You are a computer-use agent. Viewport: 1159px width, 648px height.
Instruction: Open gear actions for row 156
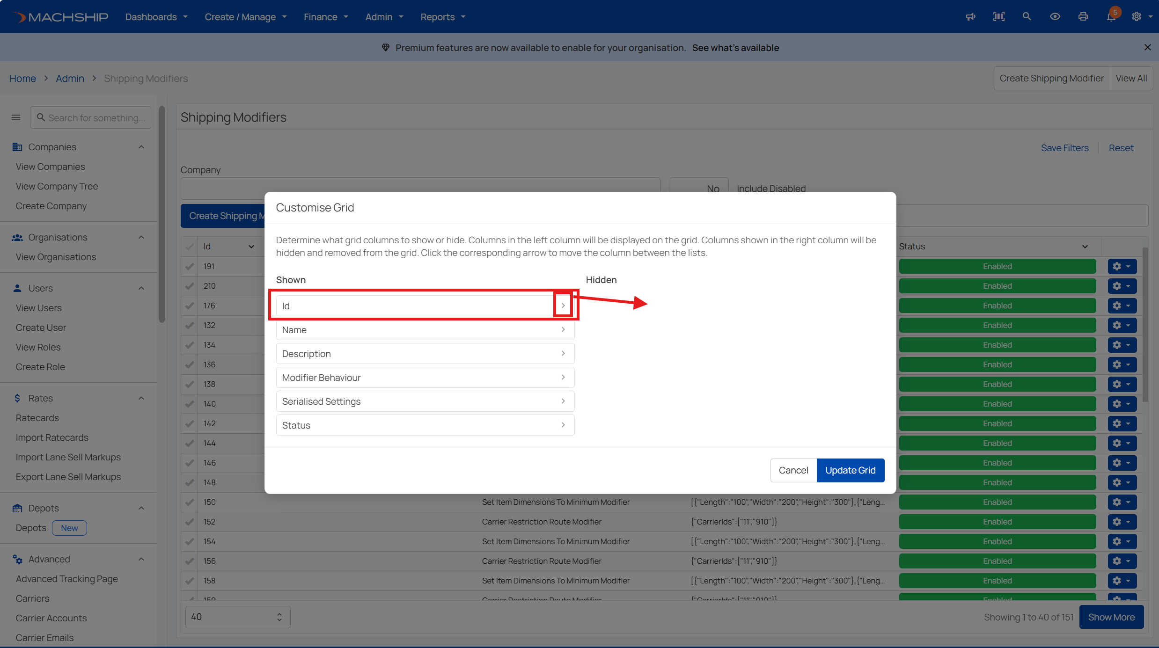(x=1122, y=561)
